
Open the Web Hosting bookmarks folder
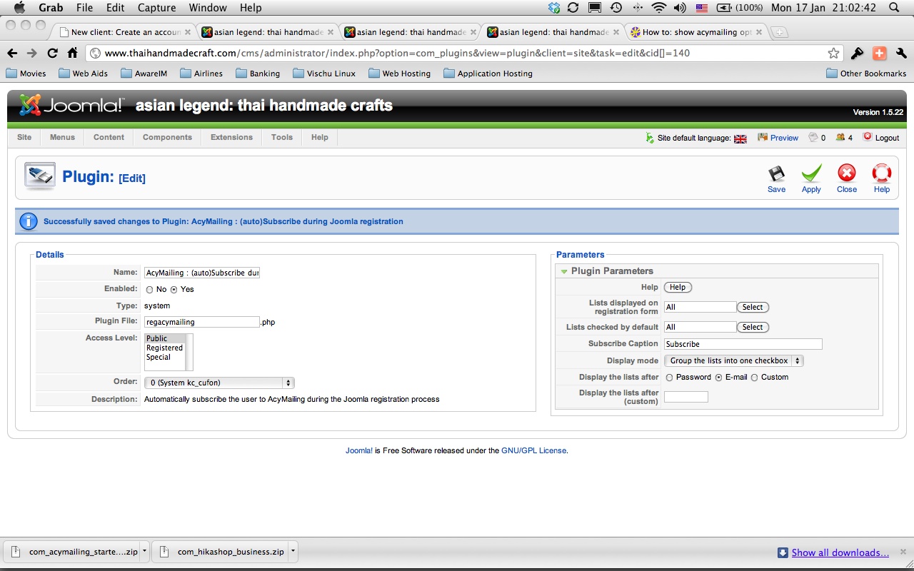[399, 74]
